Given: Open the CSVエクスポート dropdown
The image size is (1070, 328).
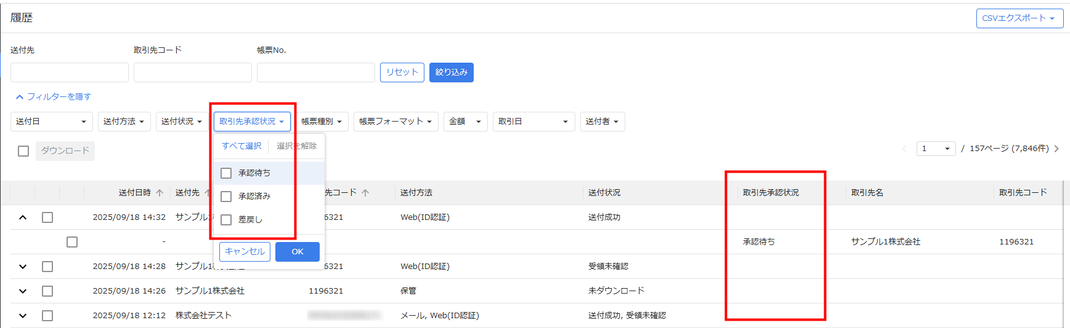Looking at the screenshot, I should tap(1019, 18).
